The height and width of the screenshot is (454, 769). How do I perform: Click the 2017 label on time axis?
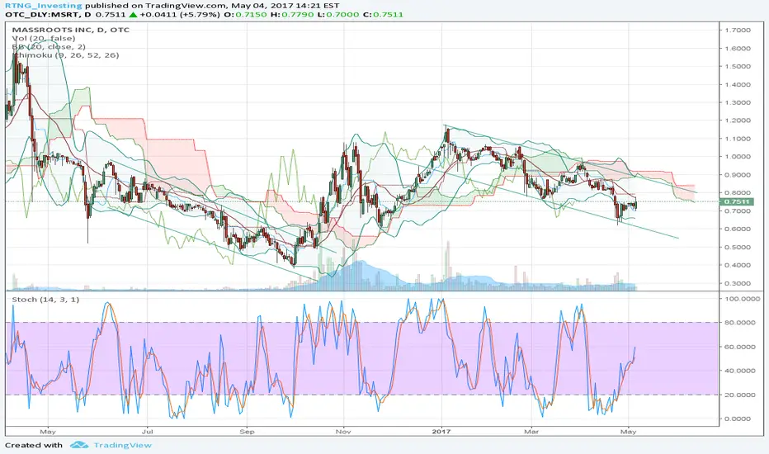441,432
